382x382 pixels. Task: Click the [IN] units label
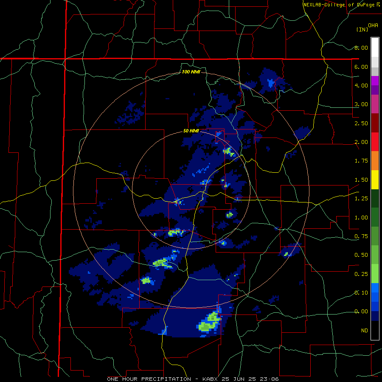[x=362, y=29]
